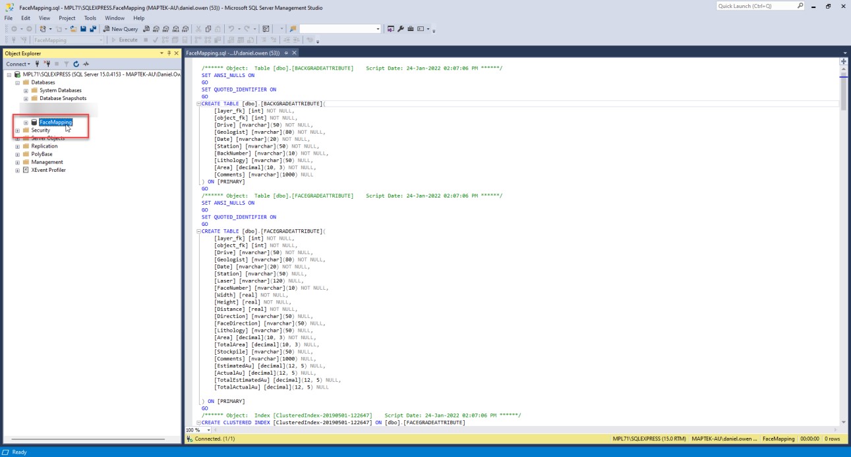
Task: Select the Management folder in tree
Action: coord(47,162)
